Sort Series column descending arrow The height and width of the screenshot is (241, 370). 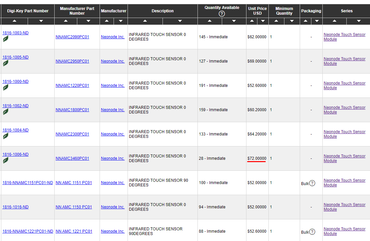pyautogui.click(x=359, y=21)
